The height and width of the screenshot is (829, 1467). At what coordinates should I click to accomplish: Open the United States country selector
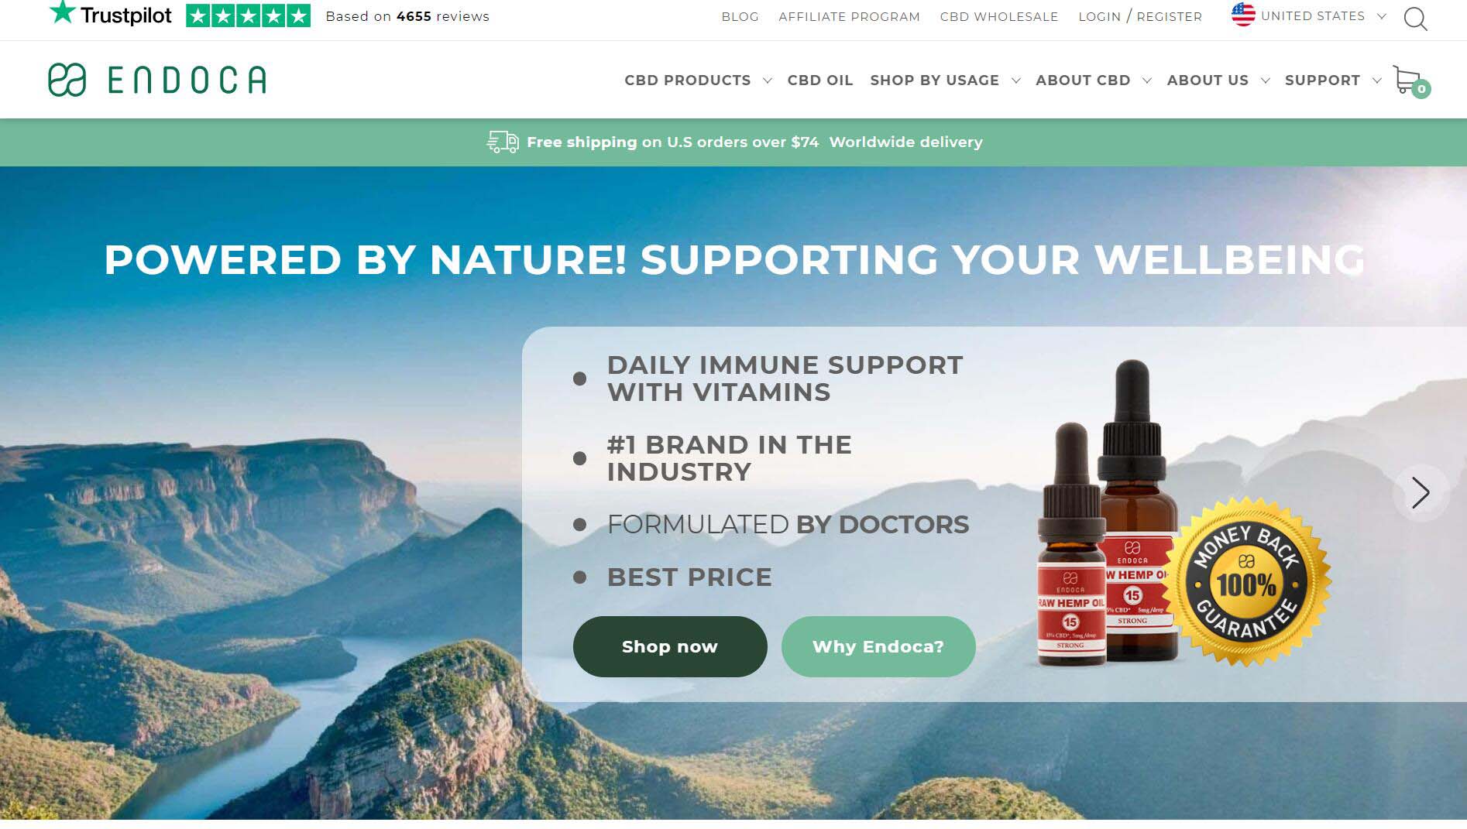tap(1309, 15)
